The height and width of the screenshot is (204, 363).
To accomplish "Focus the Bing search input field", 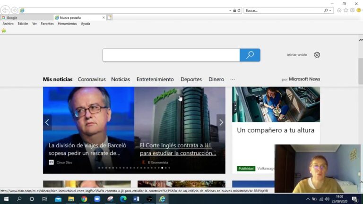I will coord(171,55).
